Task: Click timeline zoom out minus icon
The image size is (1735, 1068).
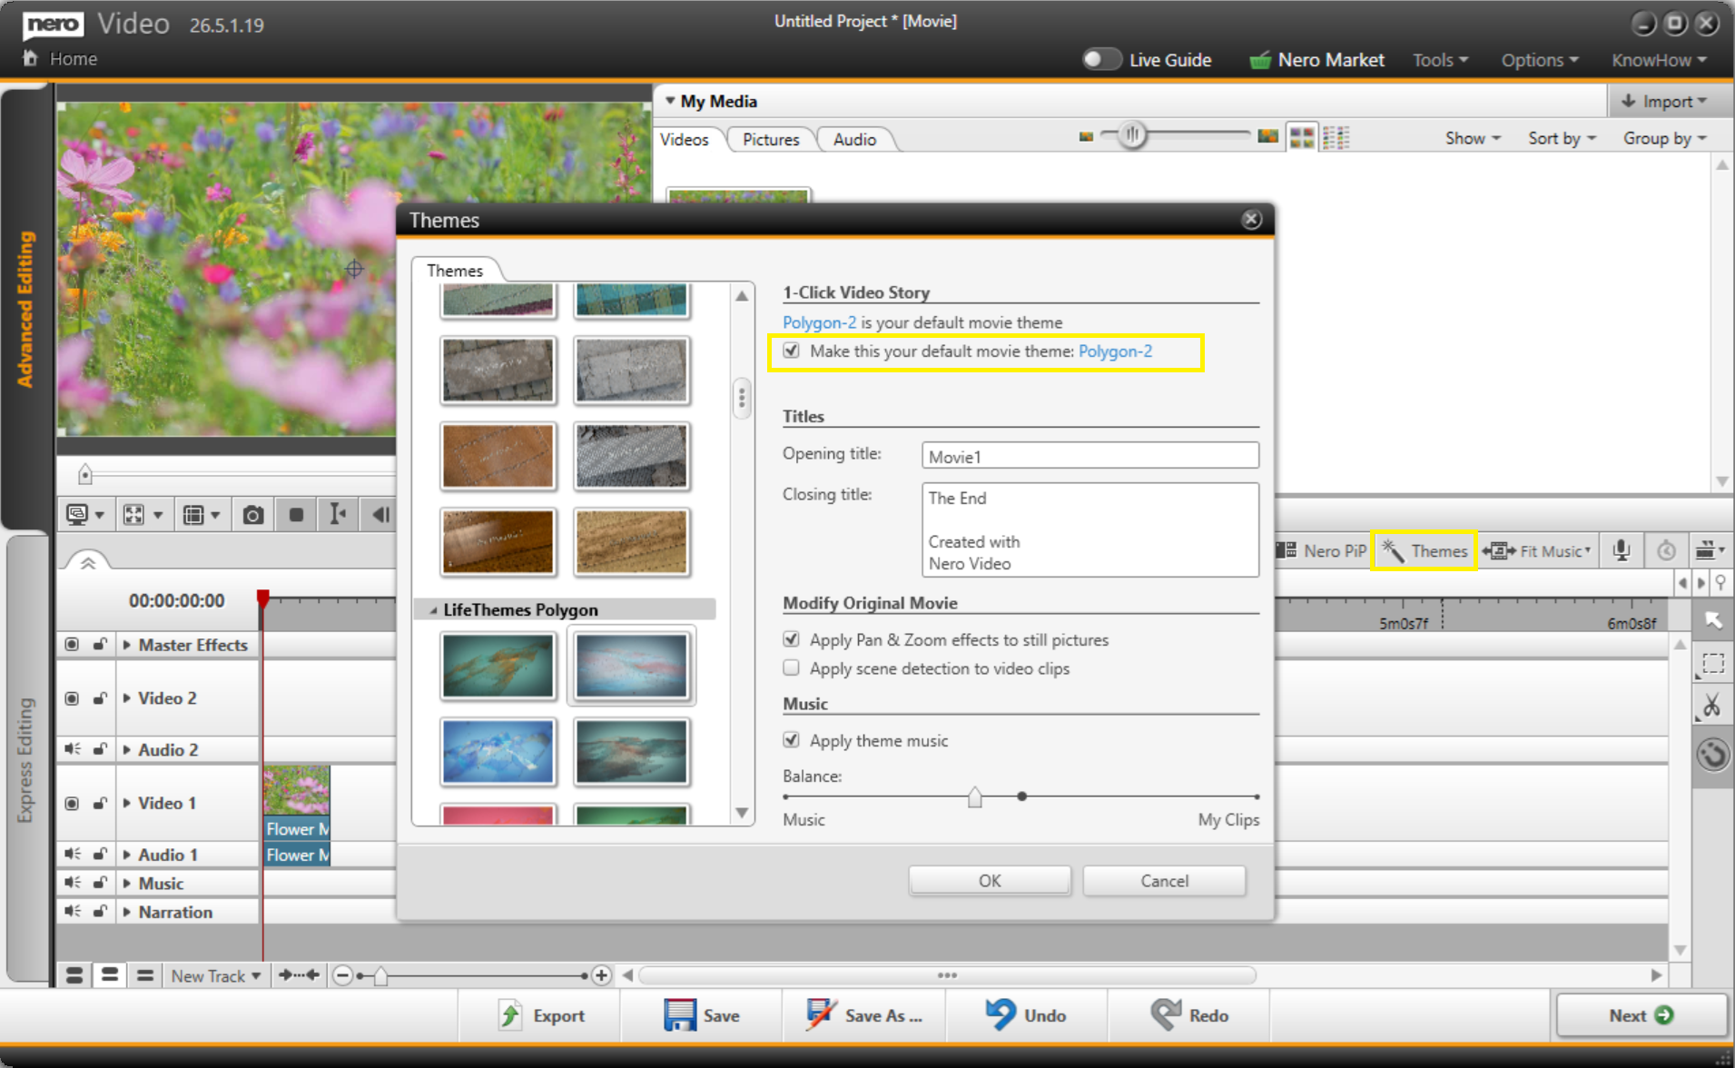Action: [342, 975]
